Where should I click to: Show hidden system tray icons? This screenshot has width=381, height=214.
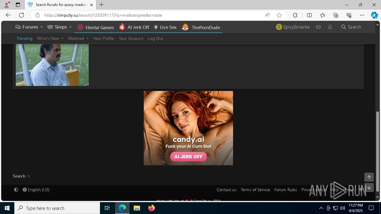[321, 208]
